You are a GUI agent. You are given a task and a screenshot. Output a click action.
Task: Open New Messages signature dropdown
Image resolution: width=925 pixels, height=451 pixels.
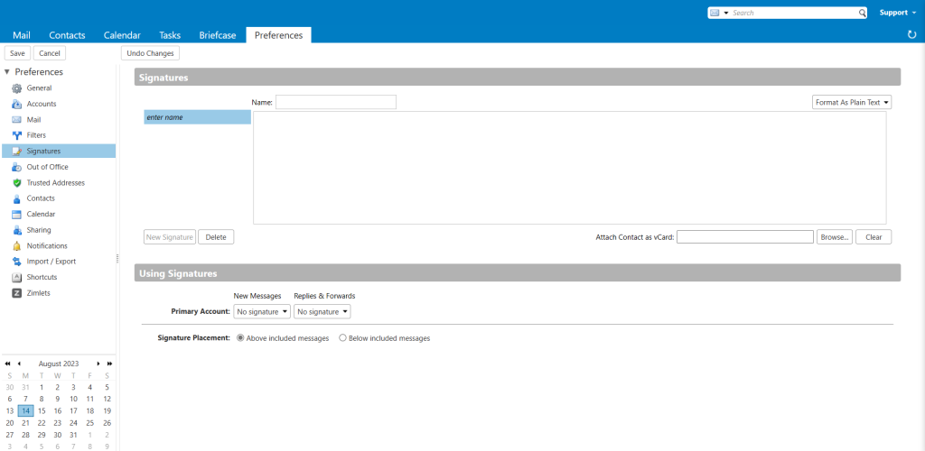click(262, 311)
